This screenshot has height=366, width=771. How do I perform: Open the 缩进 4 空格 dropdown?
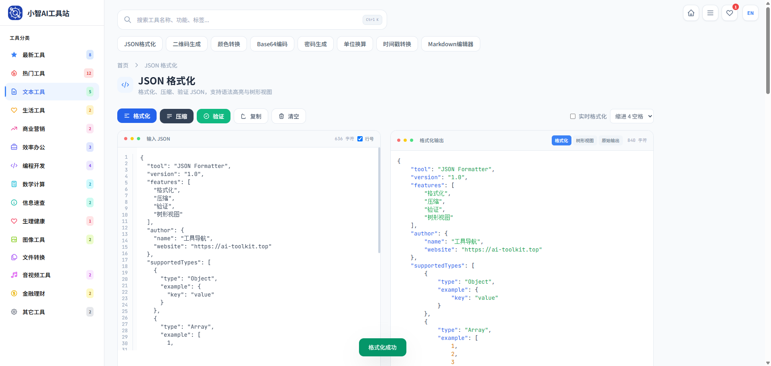[x=632, y=116]
